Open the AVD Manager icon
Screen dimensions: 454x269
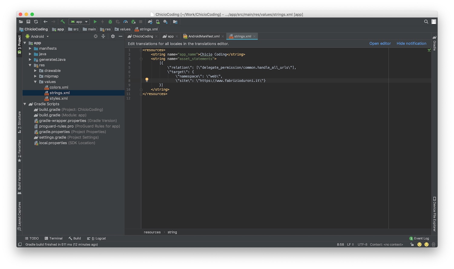pyautogui.click(x=158, y=22)
